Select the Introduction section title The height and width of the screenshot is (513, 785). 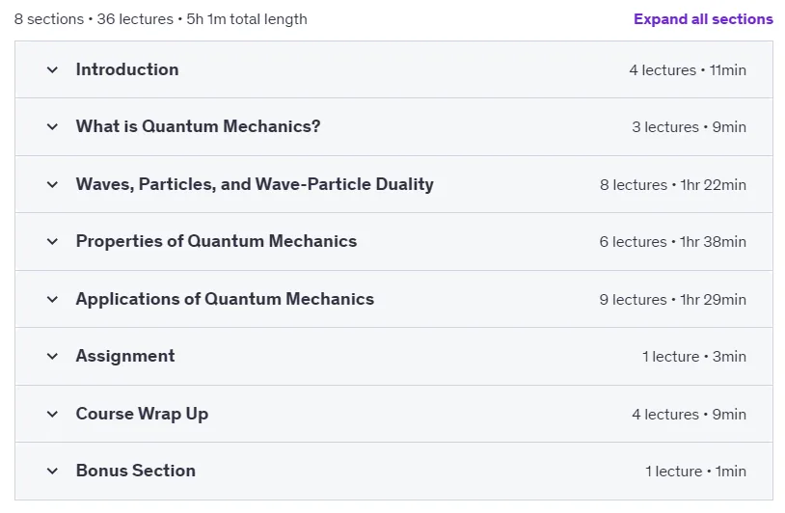[127, 69]
